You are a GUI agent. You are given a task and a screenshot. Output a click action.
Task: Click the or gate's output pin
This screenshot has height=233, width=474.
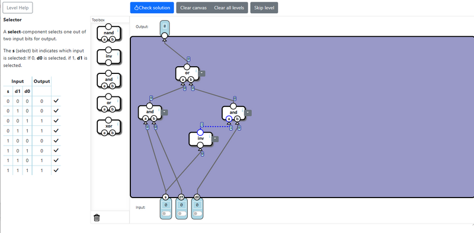click(x=187, y=67)
